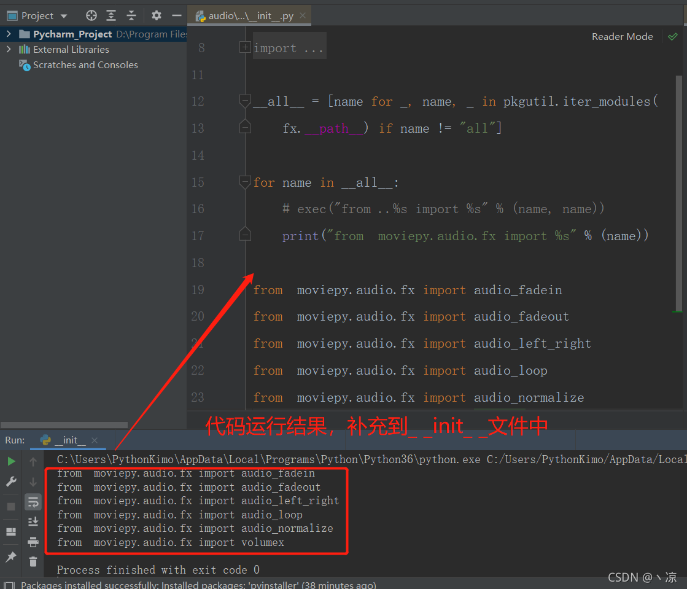Expand the folded import block at line 8

(245, 47)
